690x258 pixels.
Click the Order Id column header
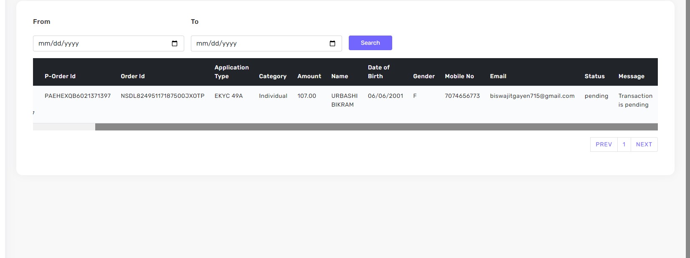click(x=132, y=76)
